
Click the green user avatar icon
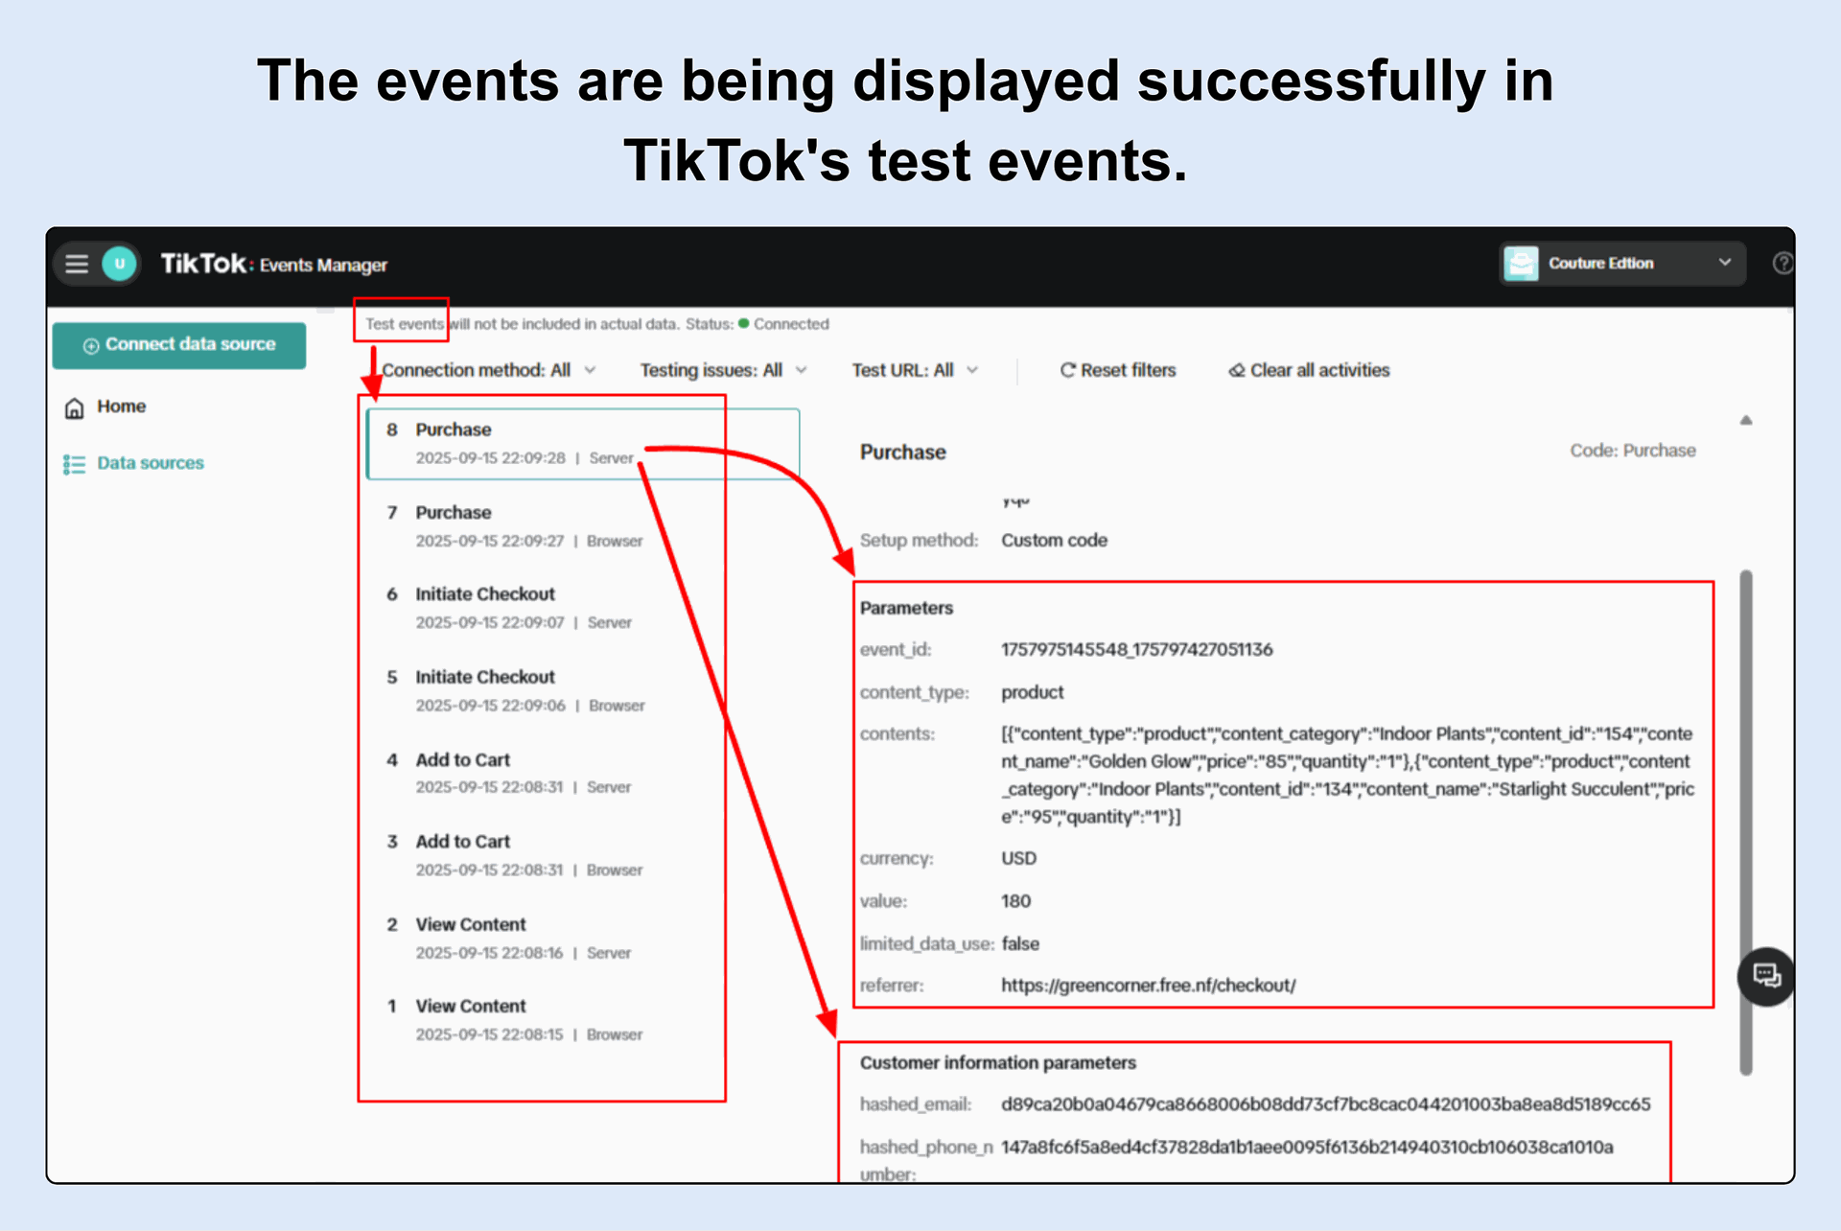(120, 264)
